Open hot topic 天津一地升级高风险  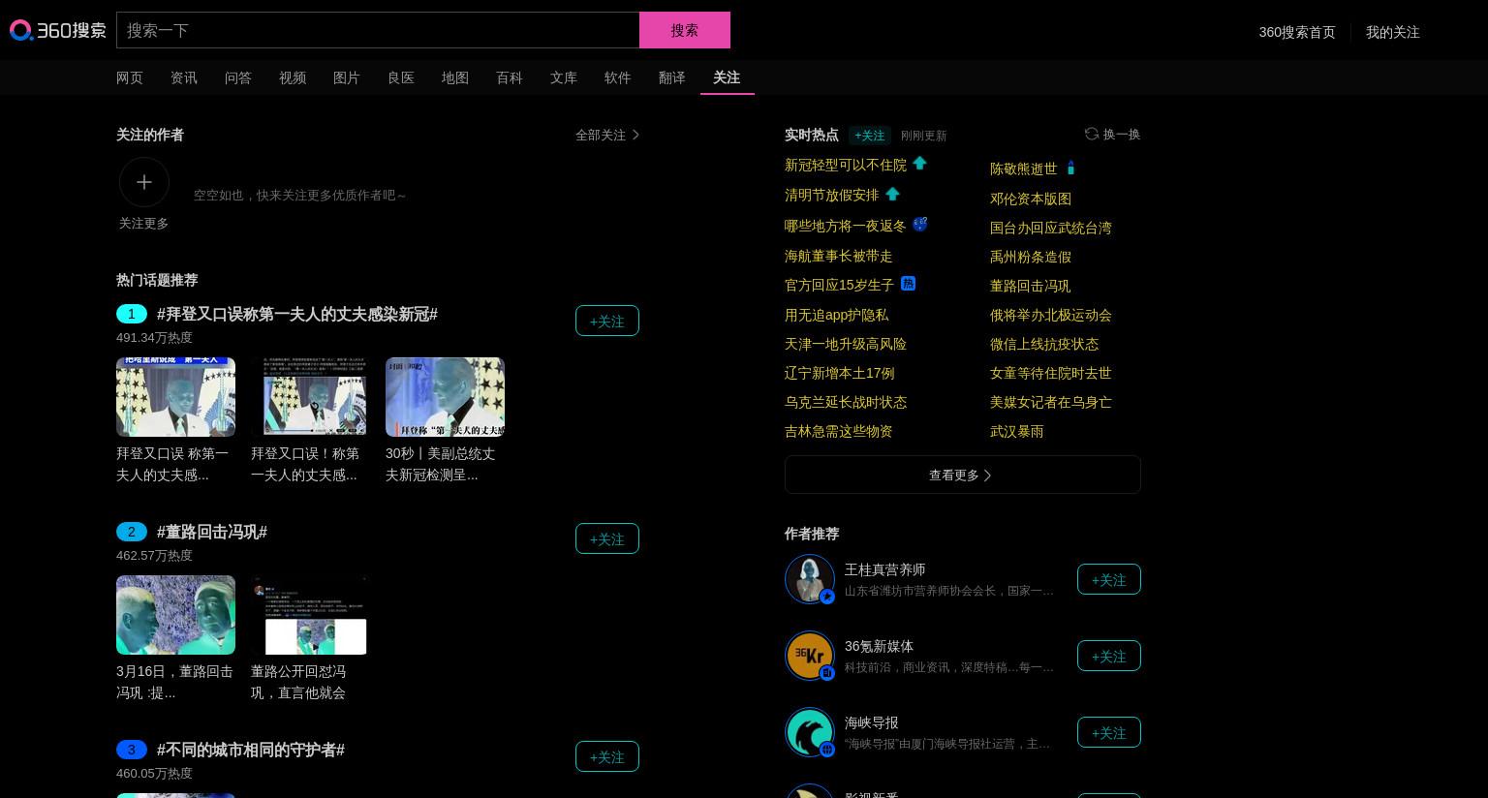(846, 344)
